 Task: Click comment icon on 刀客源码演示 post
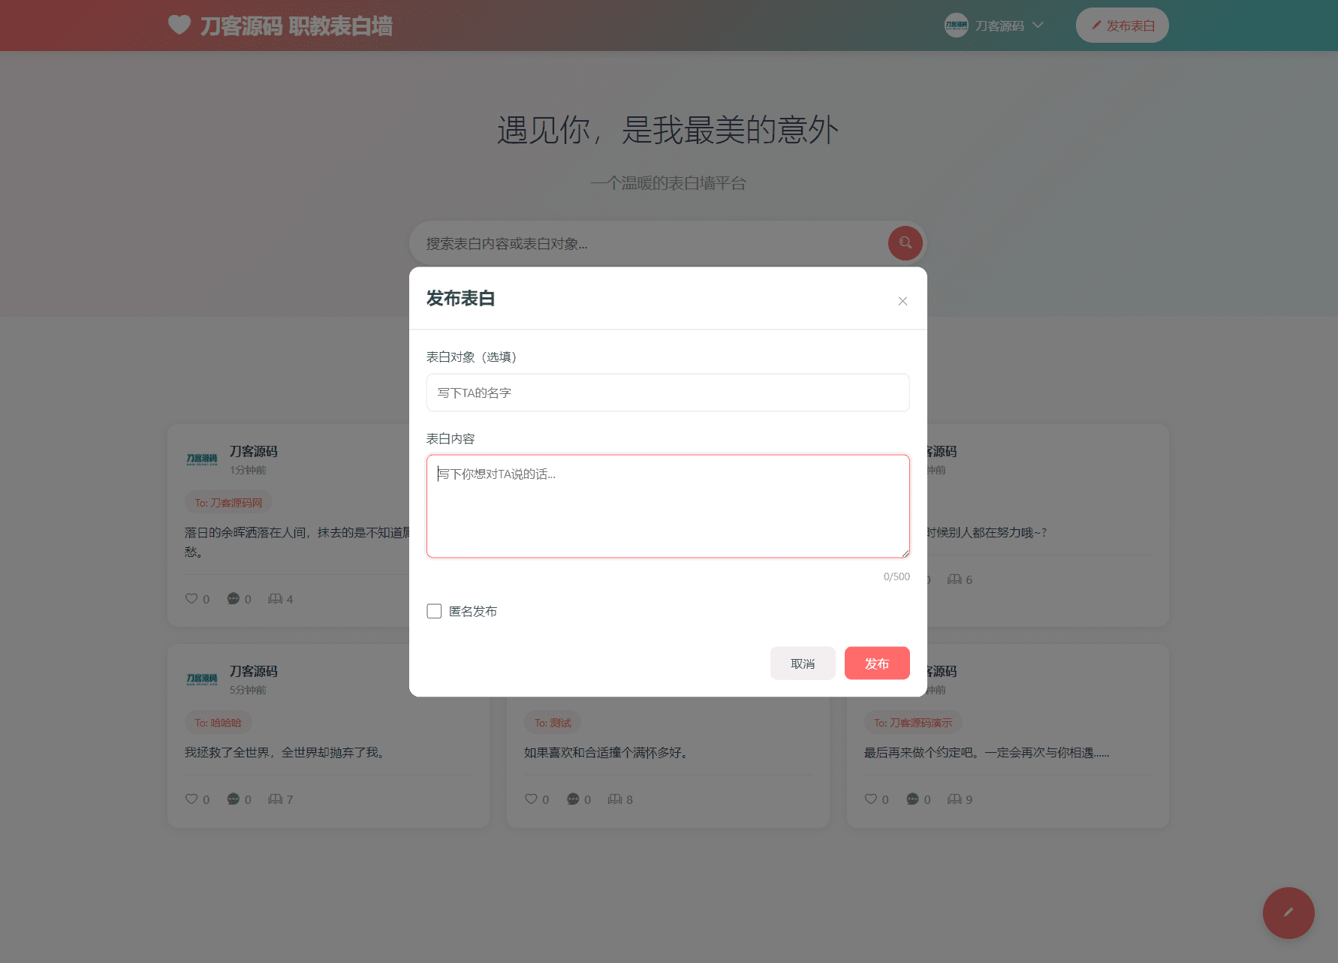[912, 799]
